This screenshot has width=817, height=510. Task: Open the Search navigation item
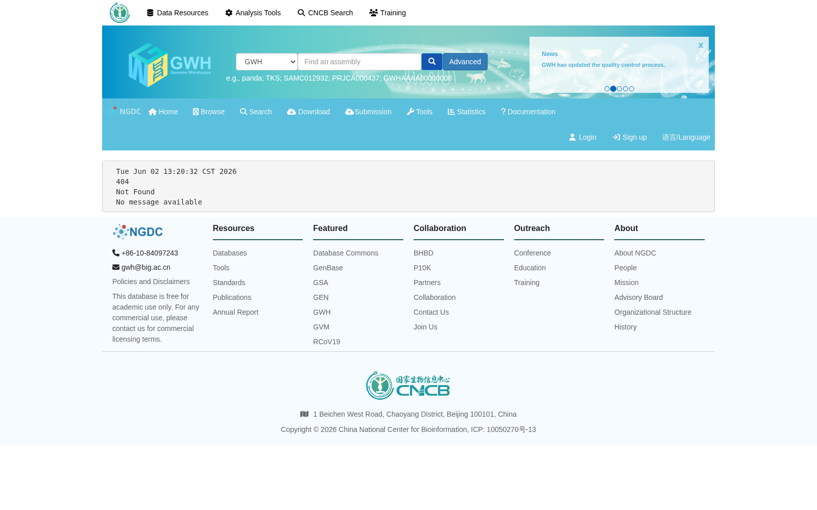[256, 112]
